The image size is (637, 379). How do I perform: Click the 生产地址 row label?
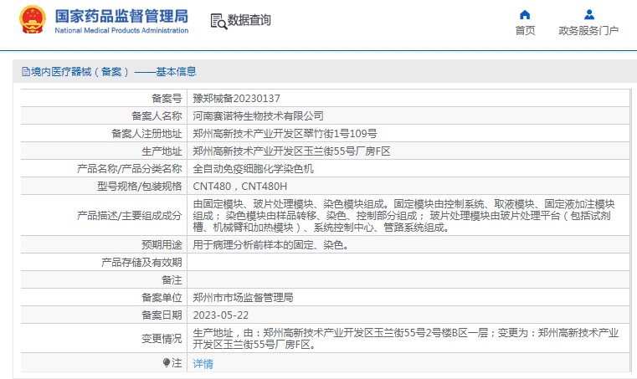coord(162,151)
